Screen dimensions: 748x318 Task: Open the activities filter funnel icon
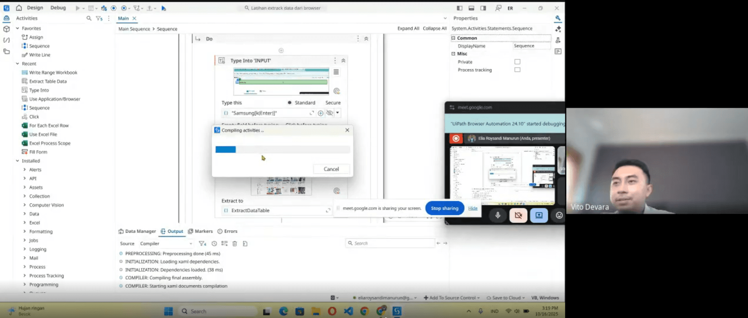(99, 18)
